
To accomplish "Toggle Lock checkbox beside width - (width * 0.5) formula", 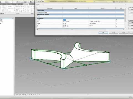I will (116, 22).
